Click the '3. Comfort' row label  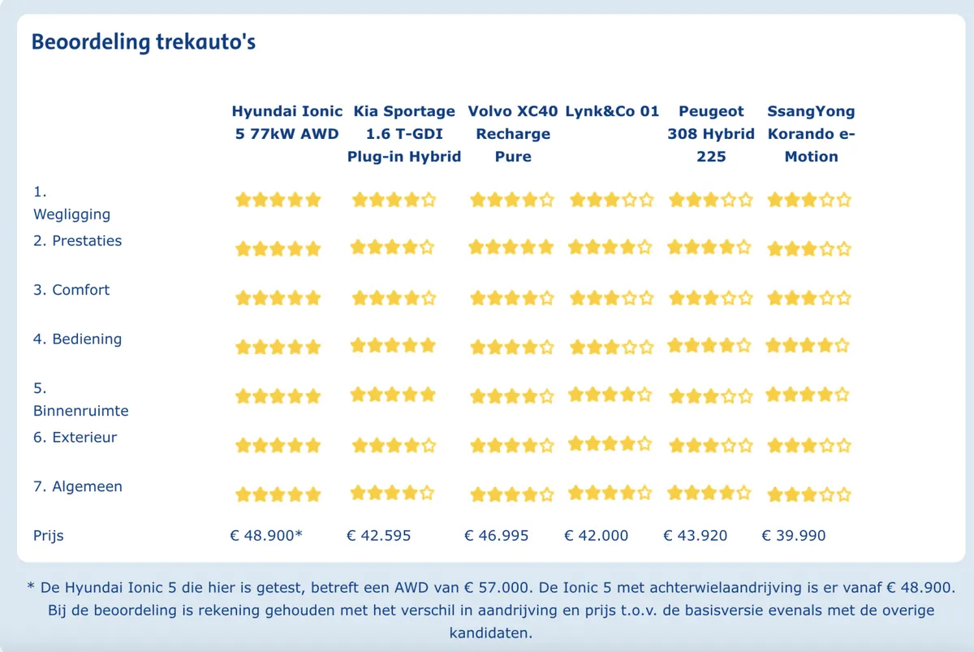71,290
